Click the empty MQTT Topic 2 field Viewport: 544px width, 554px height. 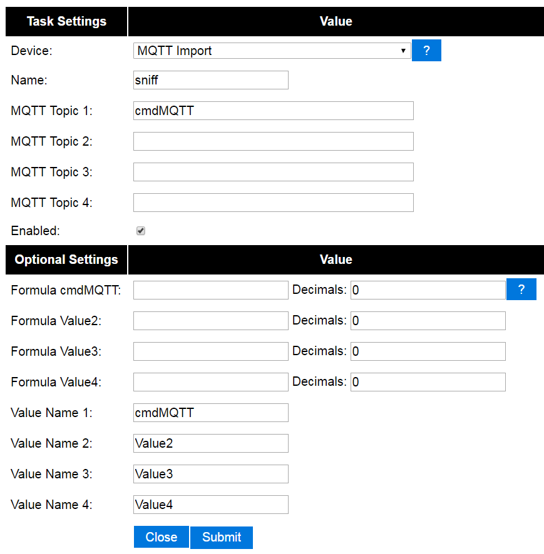(274, 141)
